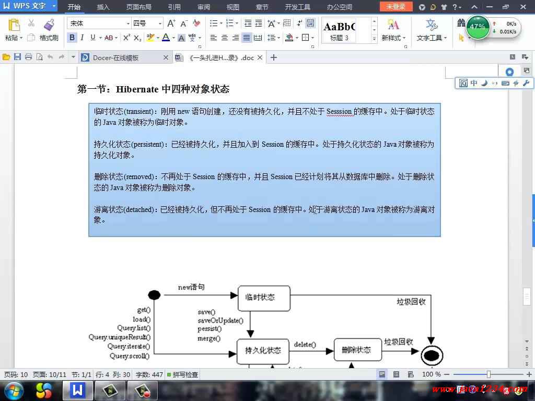Click the Cut scissors icon
Viewport: 535px width, 401px height.
point(31,23)
